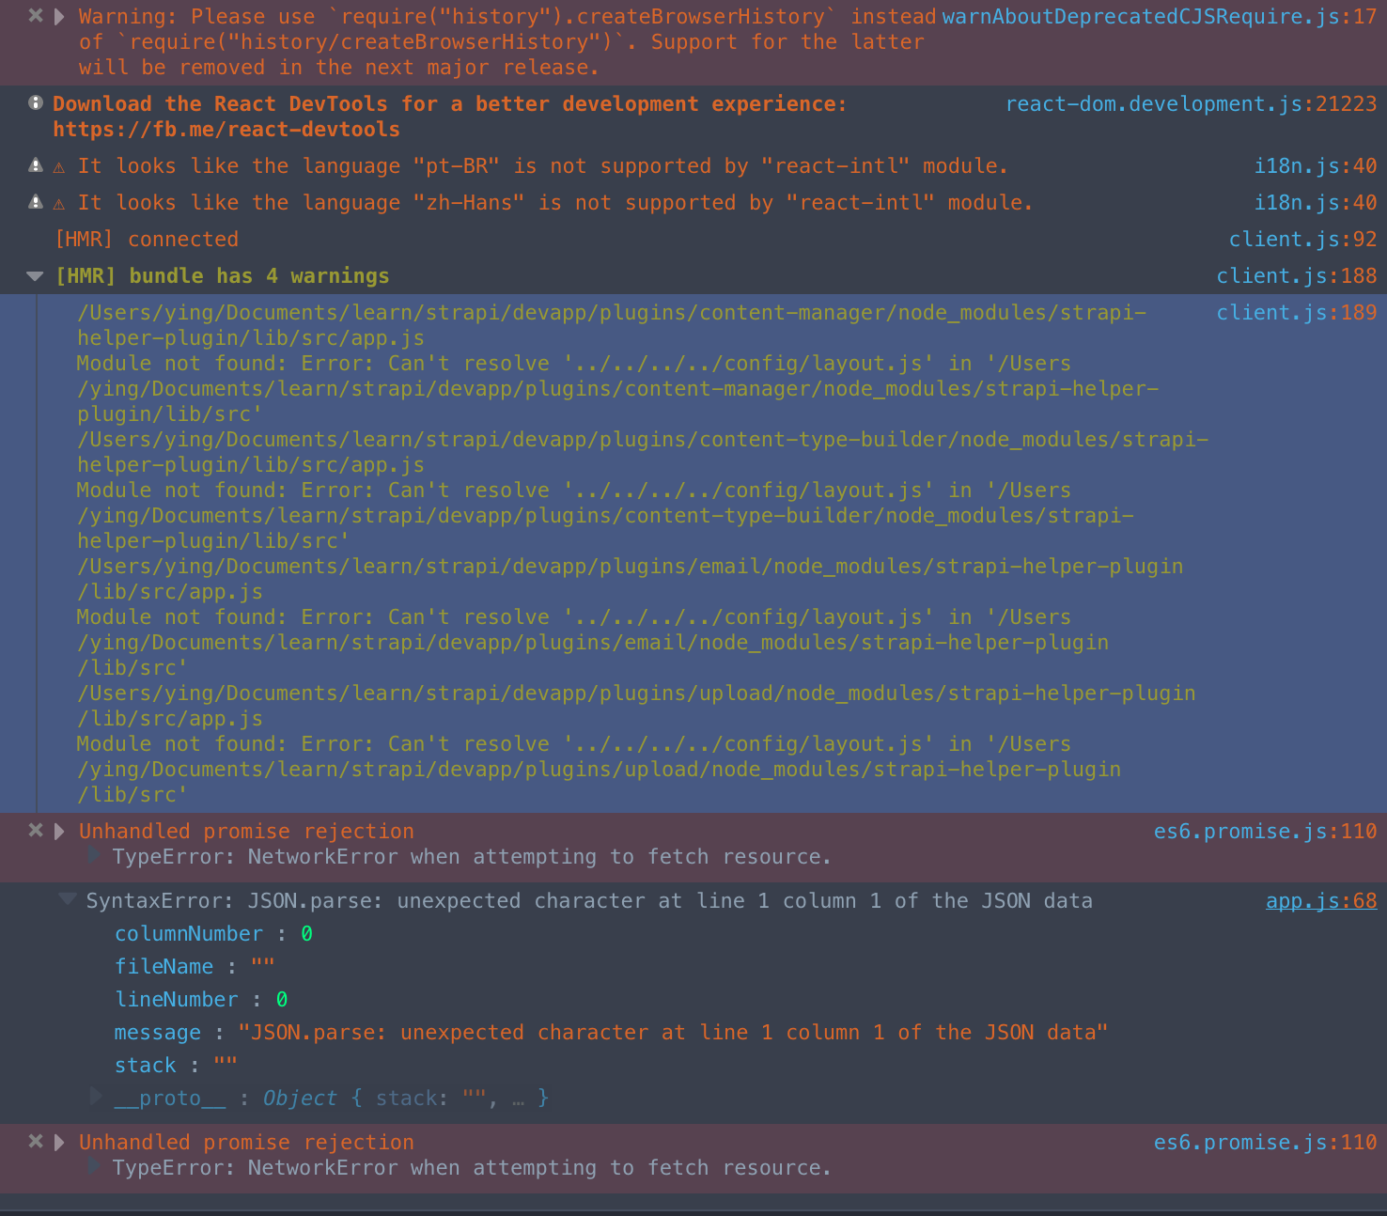The image size is (1387, 1216).
Task: Select the stack property name
Action: [x=146, y=1066]
